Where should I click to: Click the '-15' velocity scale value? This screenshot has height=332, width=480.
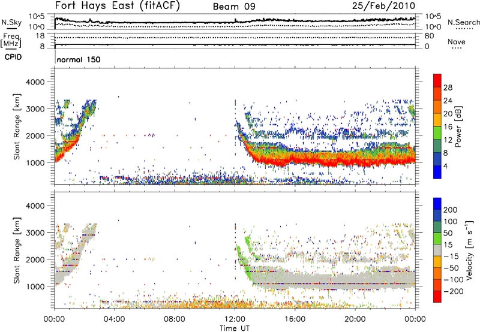pyautogui.click(x=451, y=256)
